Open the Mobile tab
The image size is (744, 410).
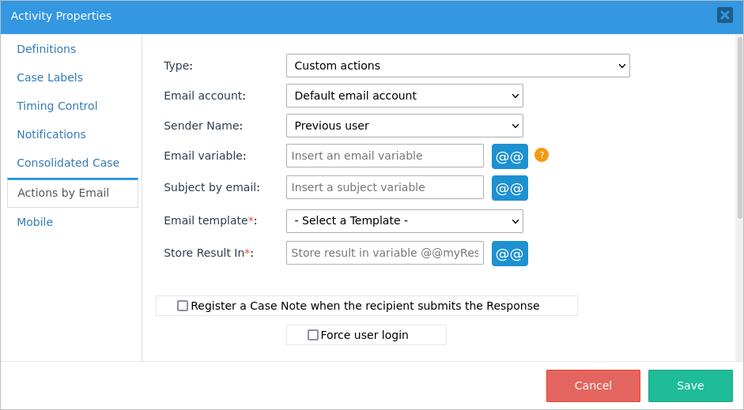(x=35, y=222)
